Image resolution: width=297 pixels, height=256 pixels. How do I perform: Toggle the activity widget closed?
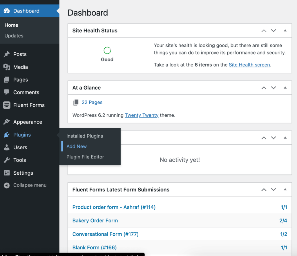point(285,138)
